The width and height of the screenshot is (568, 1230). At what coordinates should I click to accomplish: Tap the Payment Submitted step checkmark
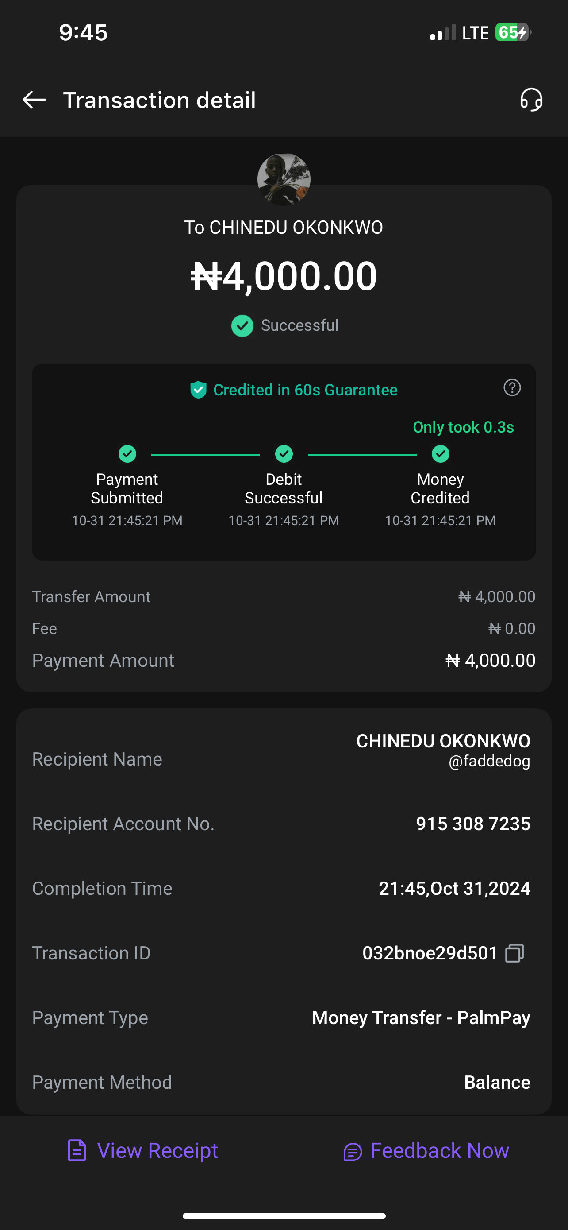[x=127, y=453]
